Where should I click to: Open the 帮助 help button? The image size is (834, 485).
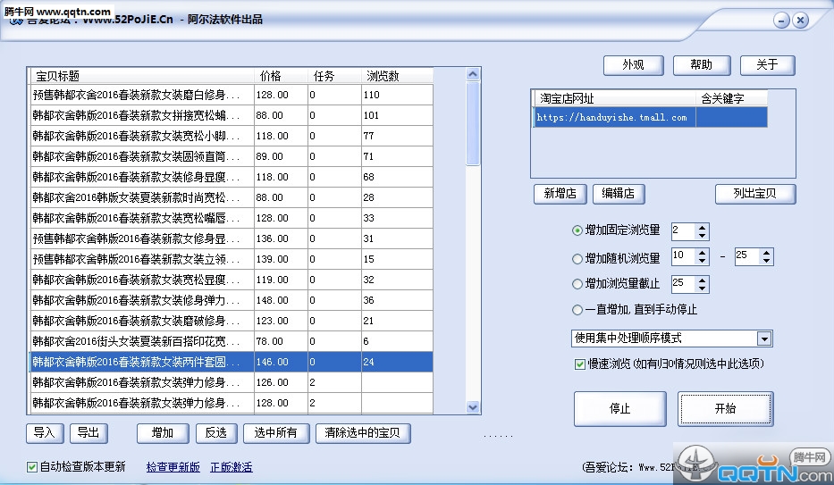(702, 65)
